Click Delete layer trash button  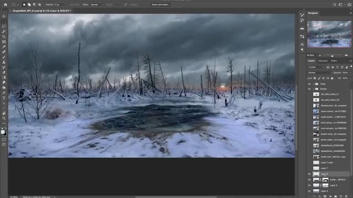(346, 196)
